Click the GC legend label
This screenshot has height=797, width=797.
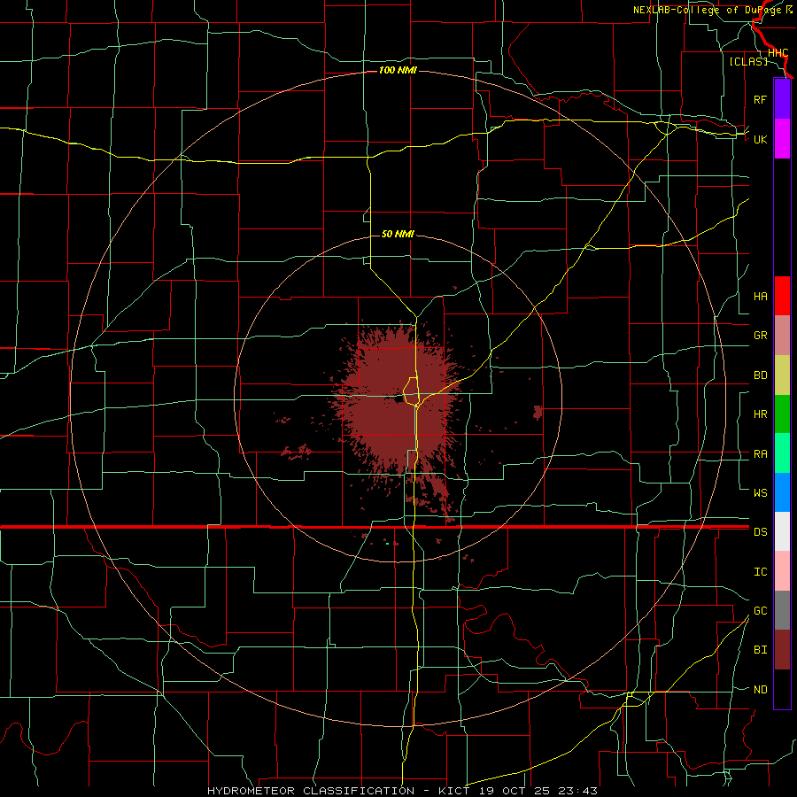pos(760,611)
